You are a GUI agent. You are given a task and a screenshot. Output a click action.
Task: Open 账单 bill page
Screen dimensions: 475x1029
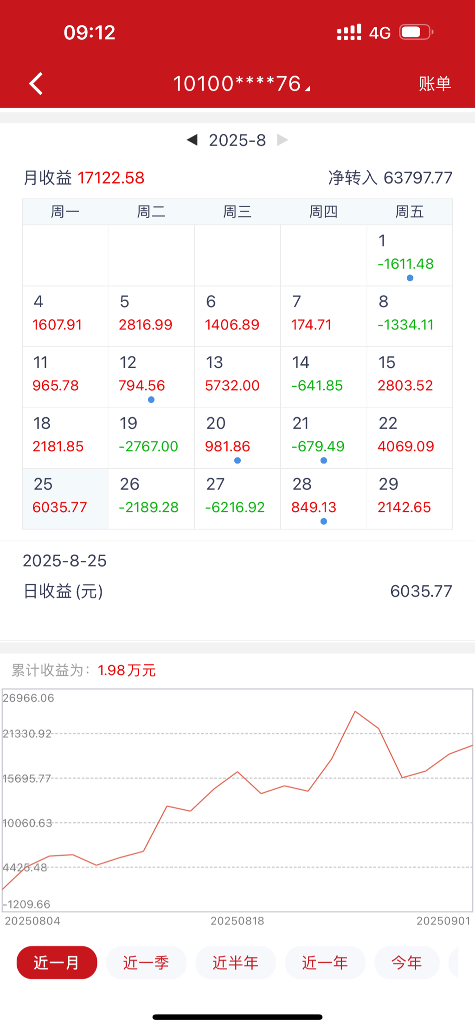point(435,84)
